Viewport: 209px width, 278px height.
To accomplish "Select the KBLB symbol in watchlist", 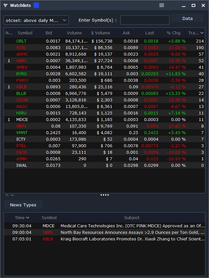I will pyautogui.click(x=22, y=87).
